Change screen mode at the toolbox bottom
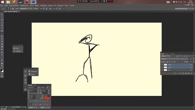195x110 pixels. pyautogui.click(x=2, y=76)
